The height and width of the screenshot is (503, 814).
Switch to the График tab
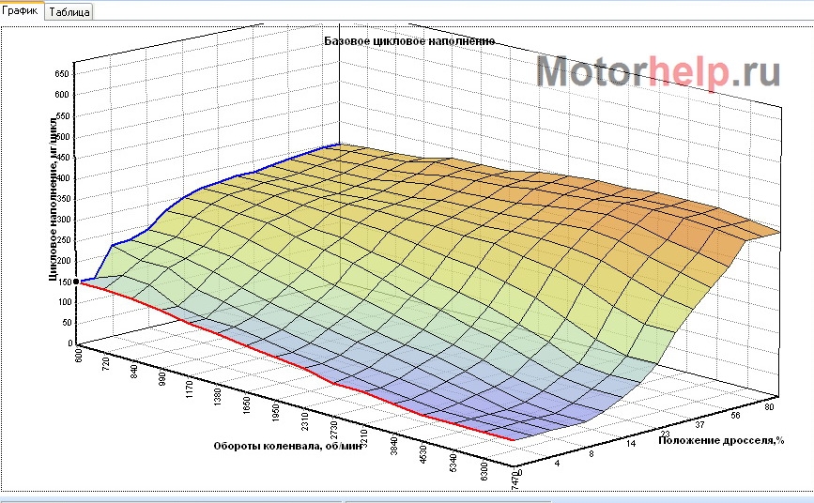point(21,12)
